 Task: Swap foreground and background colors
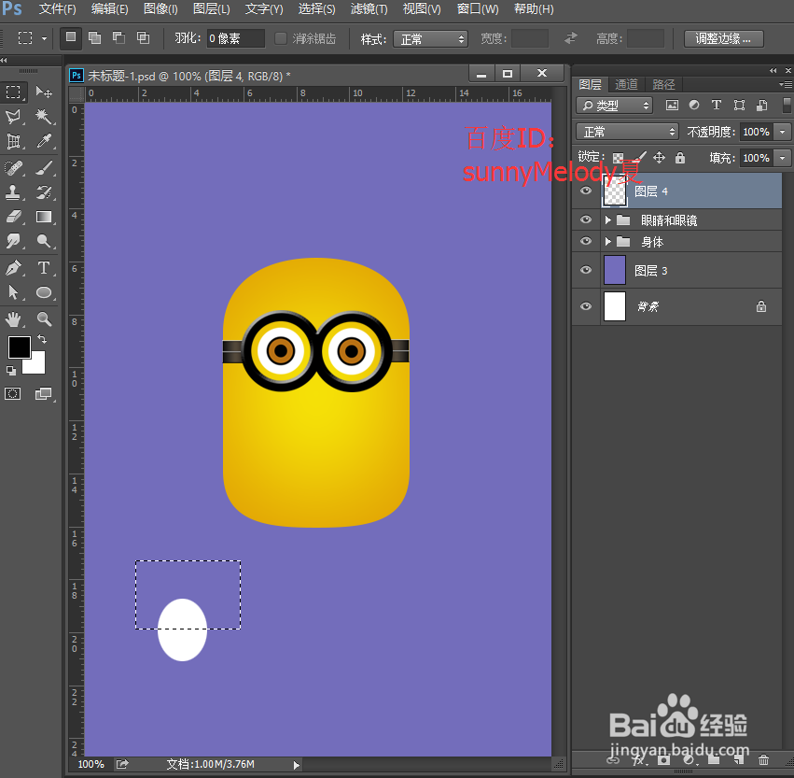(42, 339)
